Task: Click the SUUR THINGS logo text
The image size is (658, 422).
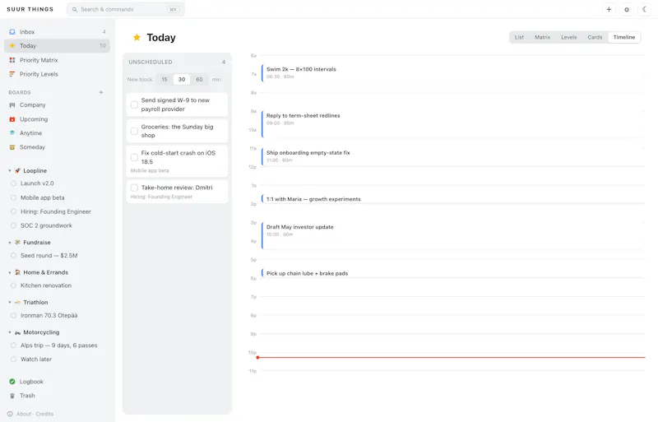Action: [x=30, y=9]
